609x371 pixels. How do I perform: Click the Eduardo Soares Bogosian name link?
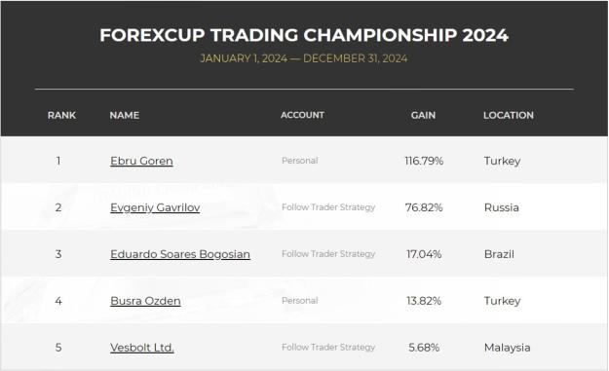180,254
